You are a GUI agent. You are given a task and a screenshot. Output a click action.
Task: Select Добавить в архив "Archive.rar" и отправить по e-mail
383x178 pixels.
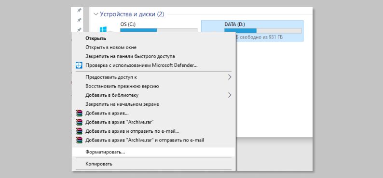pyautogui.click(x=145, y=140)
